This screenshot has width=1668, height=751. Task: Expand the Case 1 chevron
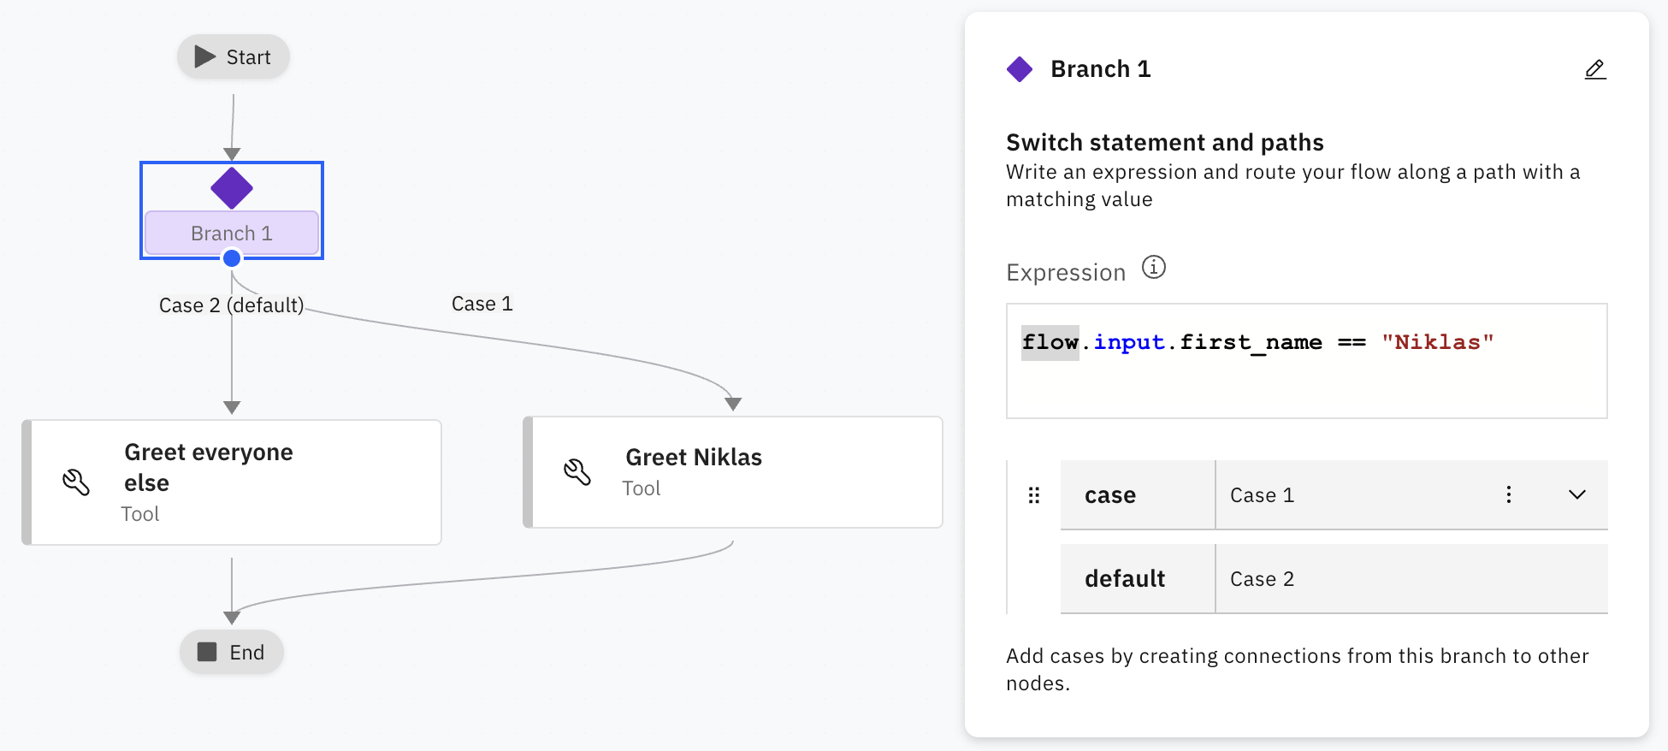click(x=1577, y=494)
